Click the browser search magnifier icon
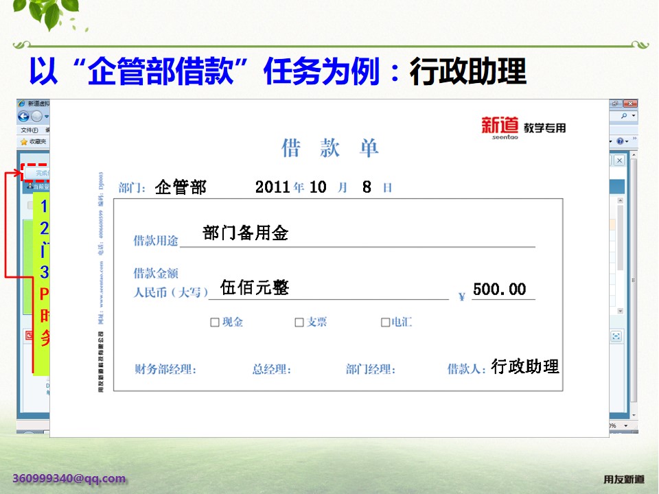This screenshot has width=659, height=494. pyautogui.click(x=624, y=115)
